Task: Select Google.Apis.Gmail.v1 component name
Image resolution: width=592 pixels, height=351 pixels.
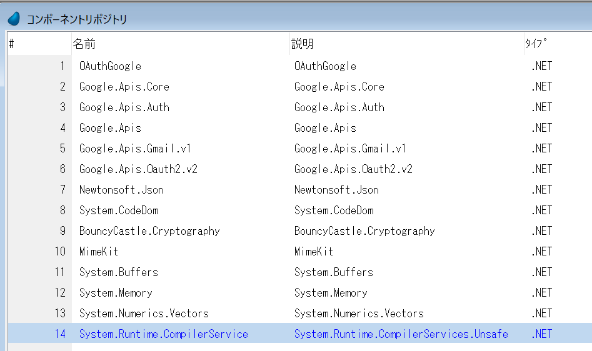Action: point(135,149)
